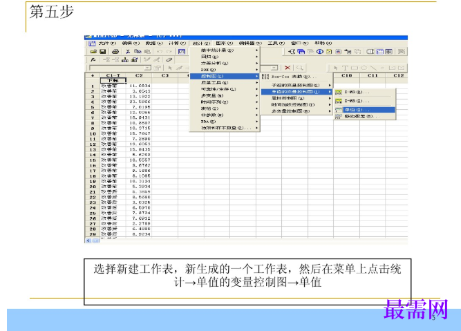Click the blue info circle icon

coord(319,51)
